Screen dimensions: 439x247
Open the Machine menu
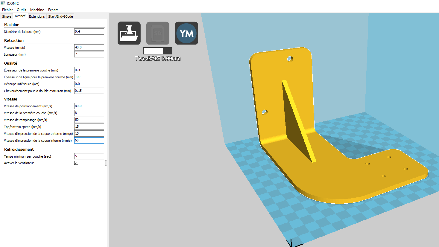[37, 10]
